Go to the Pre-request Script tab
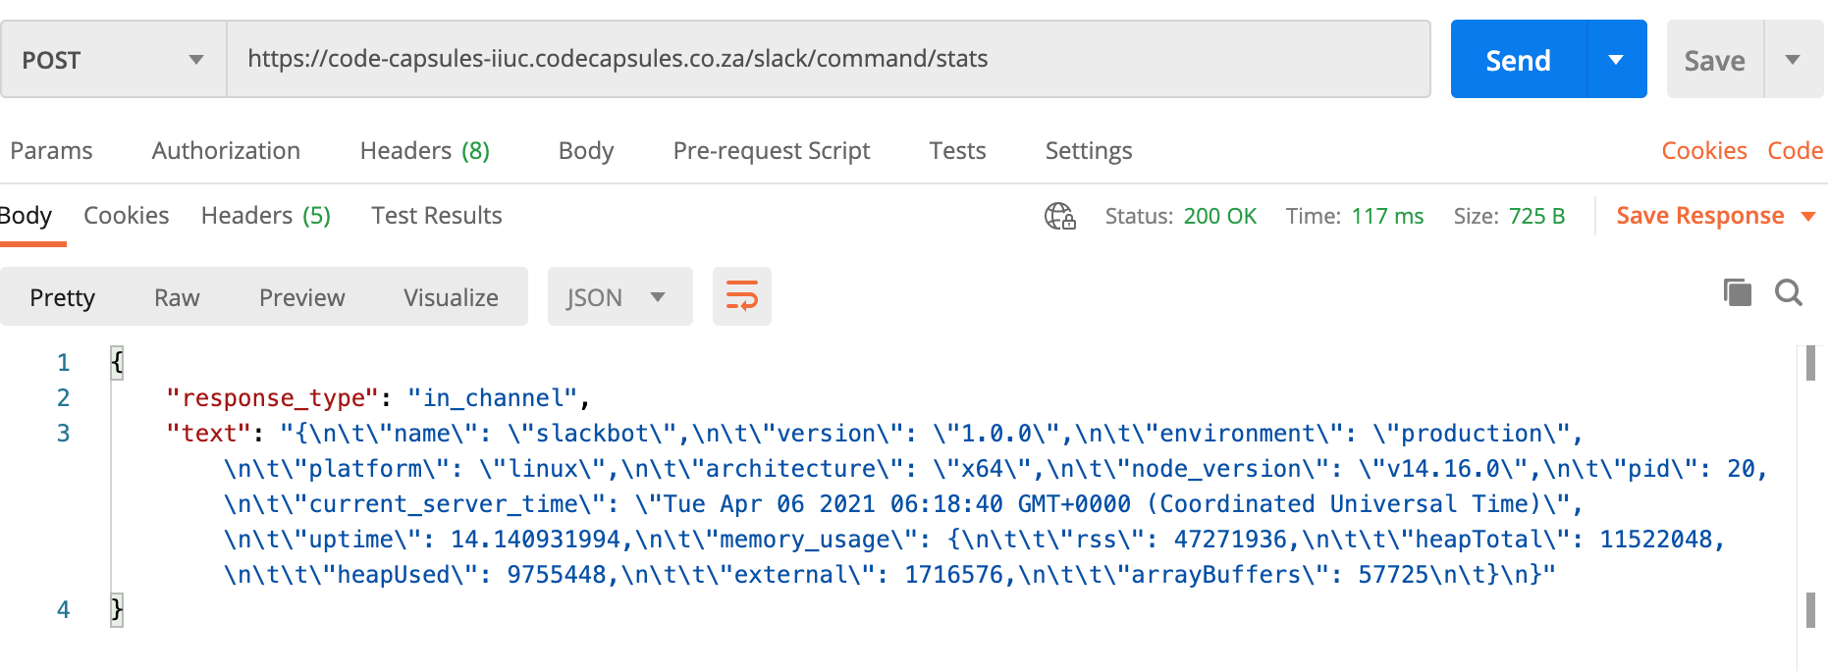 (771, 151)
